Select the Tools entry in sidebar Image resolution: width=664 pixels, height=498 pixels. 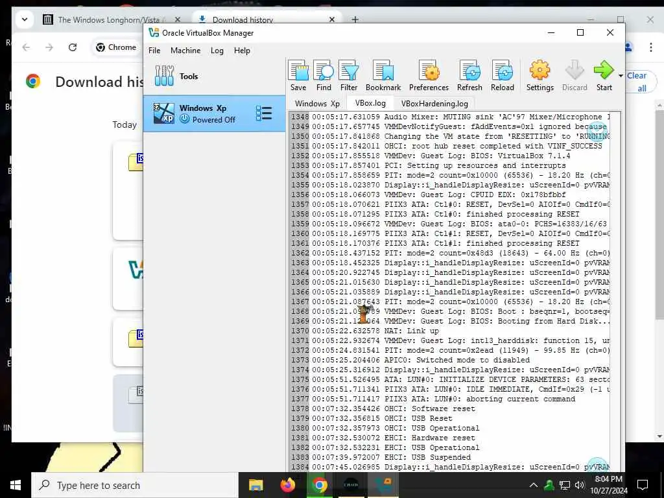pos(214,77)
